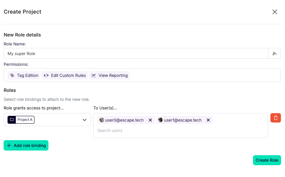Screen dimensions: 285x177
Task: Delete the role binding with the red trash icon
Action: pos(276,118)
